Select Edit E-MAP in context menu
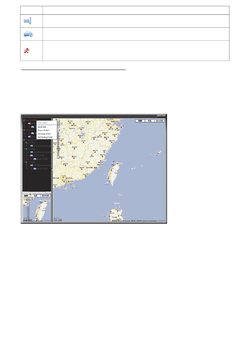The height and width of the screenshot is (348, 239). pyautogui.click(x=42, y=127)
